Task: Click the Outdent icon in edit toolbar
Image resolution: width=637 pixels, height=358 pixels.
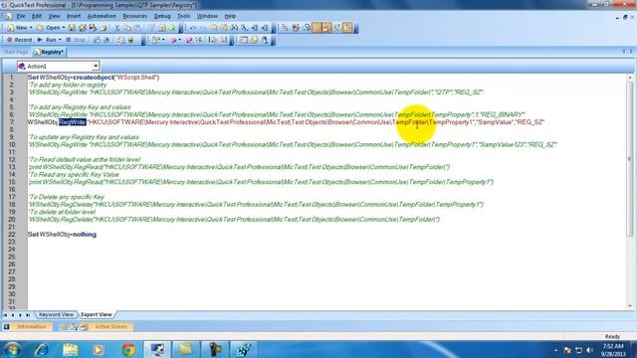Action: (x=265, y=28)
